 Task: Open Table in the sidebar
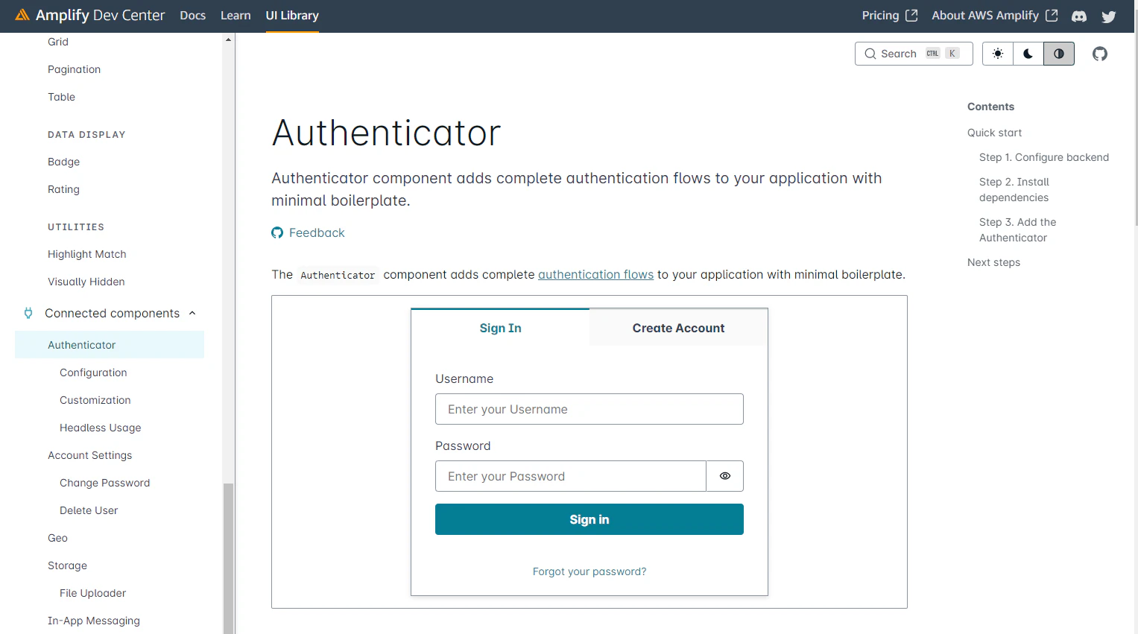click(x=61, y=97)
